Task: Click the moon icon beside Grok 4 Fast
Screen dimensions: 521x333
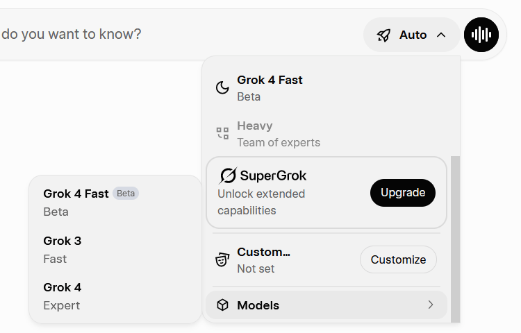Action: click(x=222, y=87)
